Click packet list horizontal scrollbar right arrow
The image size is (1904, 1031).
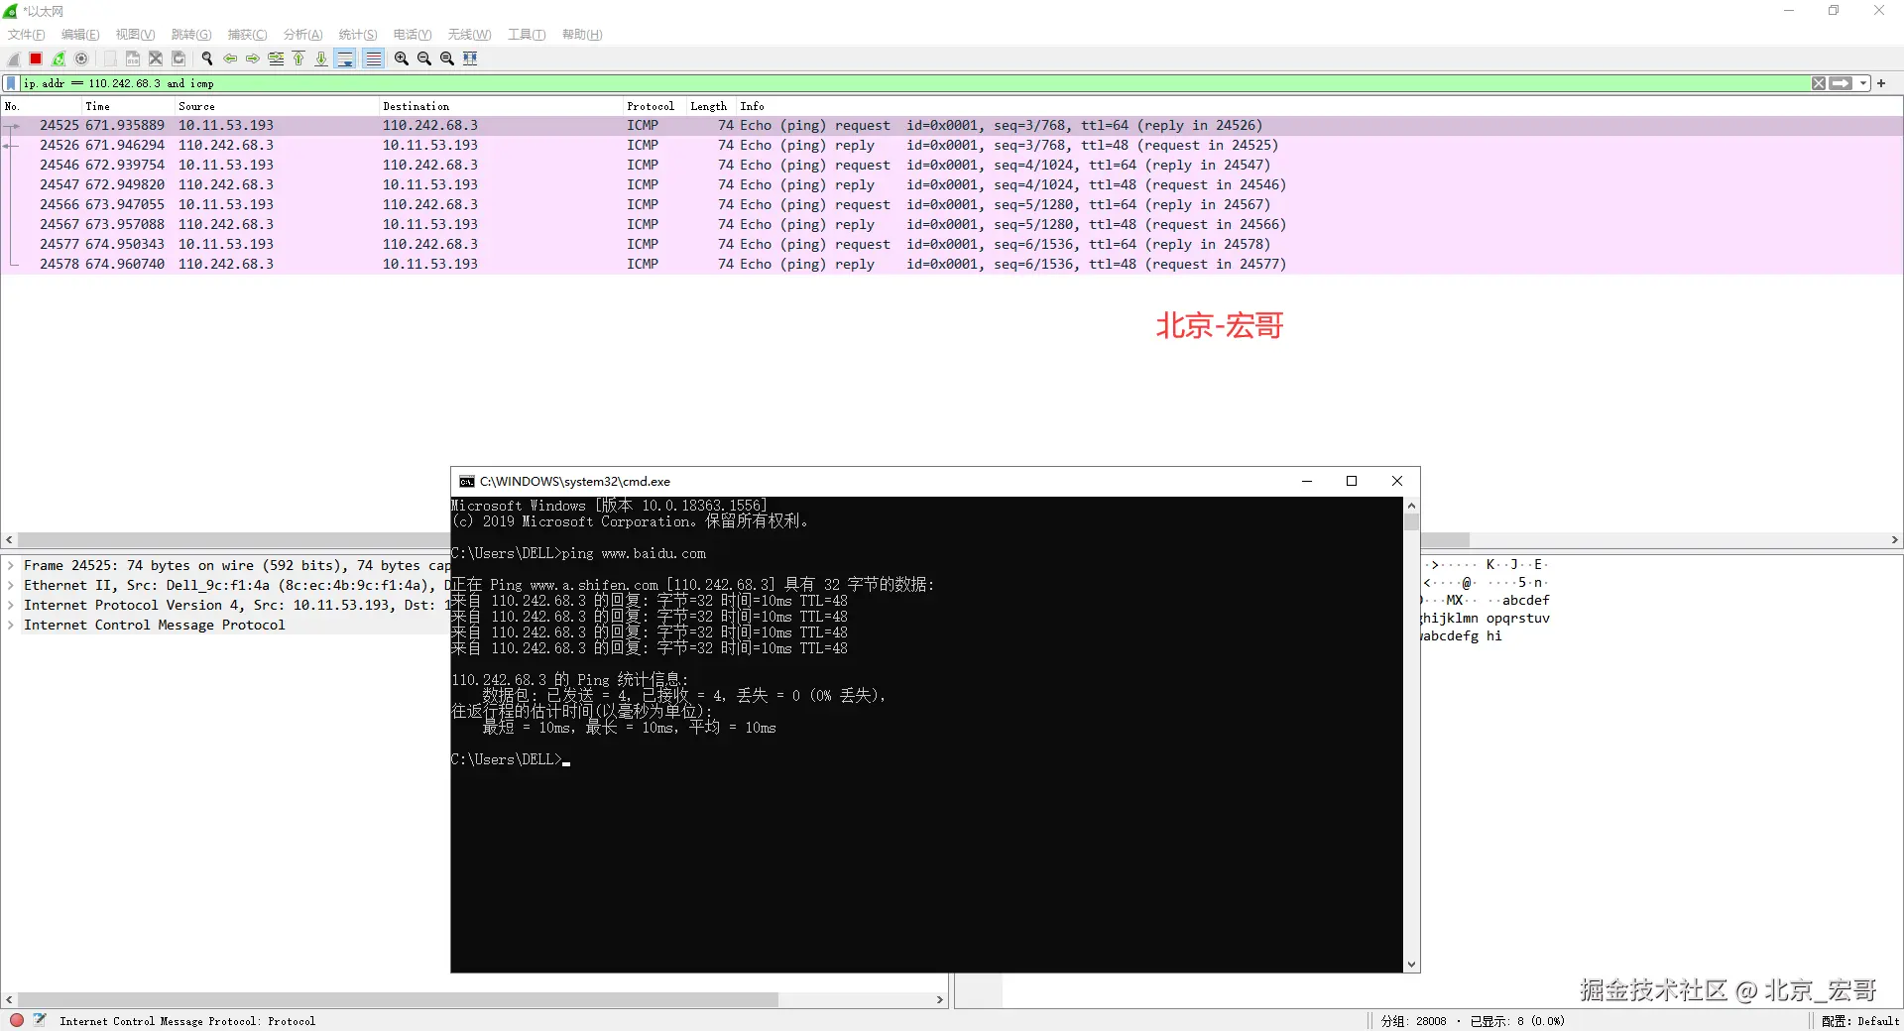click(x=1894, y=540)
